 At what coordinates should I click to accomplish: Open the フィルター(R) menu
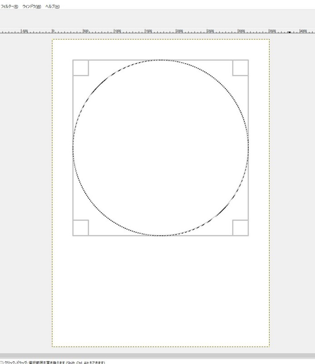(x=9, y=6)
